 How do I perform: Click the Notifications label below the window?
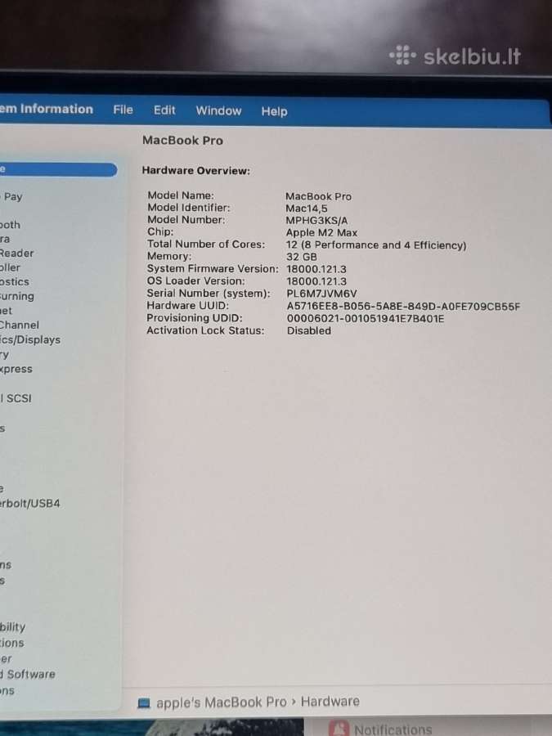[x=393, y=729]
